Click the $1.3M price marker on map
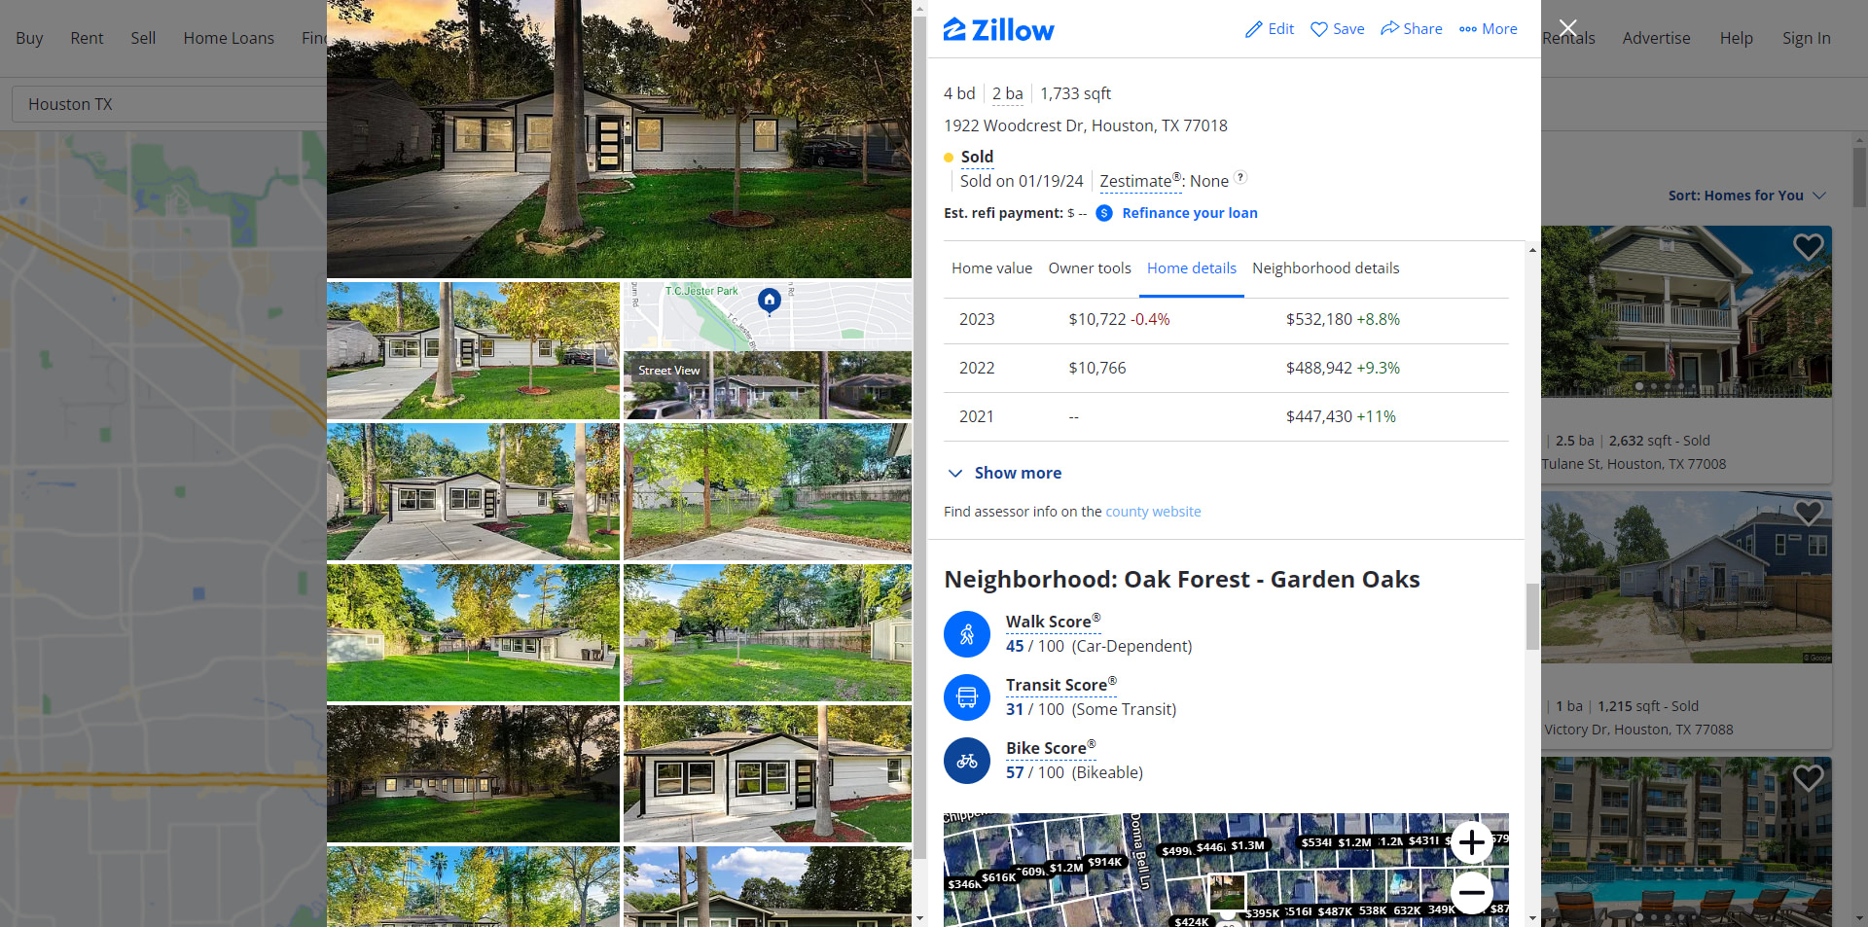The height and width of the screenshot is (927, 1868). (x=1247, y=845)
